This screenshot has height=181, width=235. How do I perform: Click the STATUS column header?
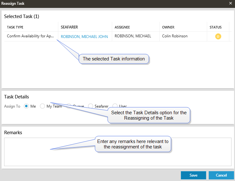[215, 27]
